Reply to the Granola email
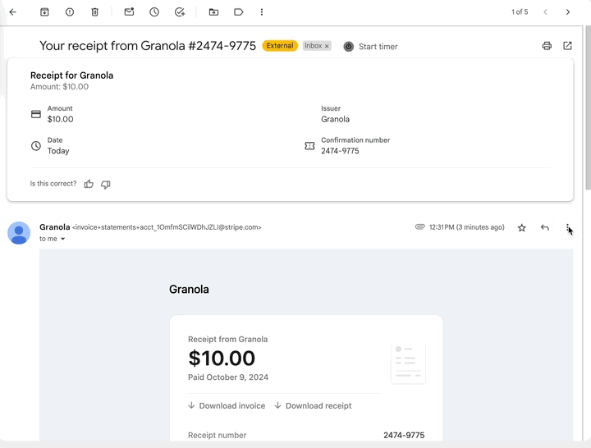Viewport: 591px width, 448px height. tap(545, 227)
